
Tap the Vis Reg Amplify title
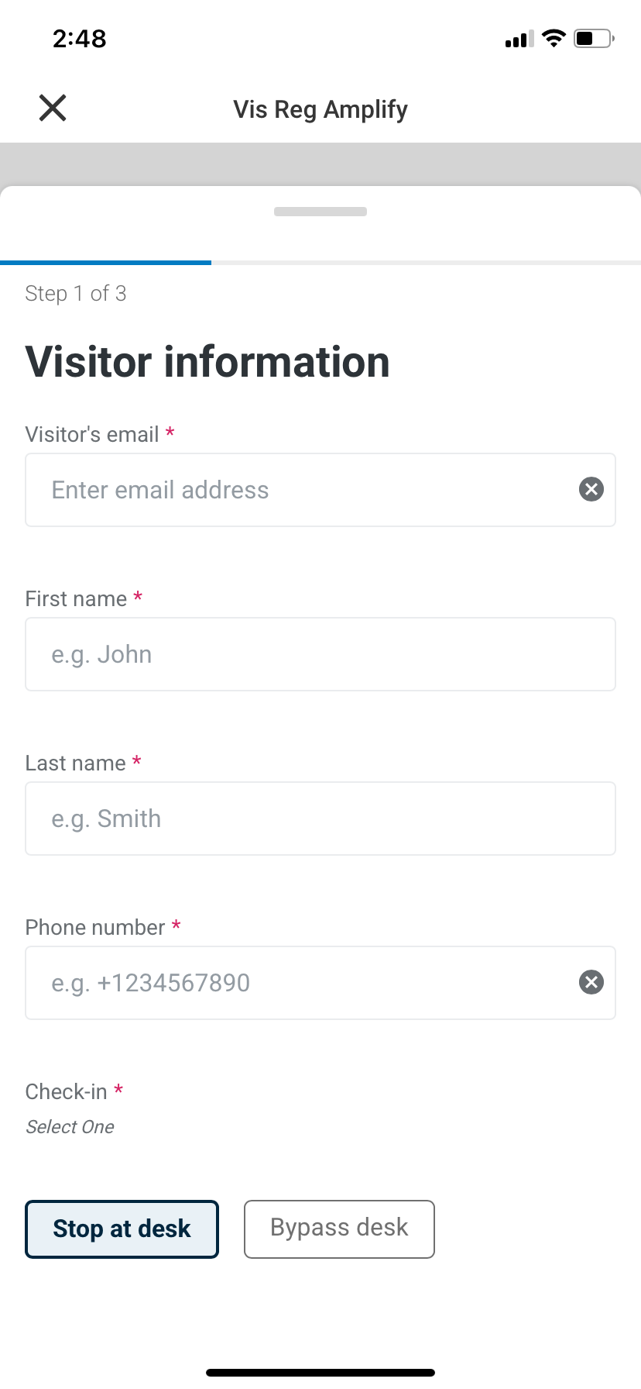point(320,109)
